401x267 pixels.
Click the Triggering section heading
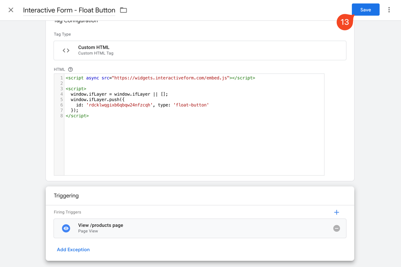[x=66, y=196]
